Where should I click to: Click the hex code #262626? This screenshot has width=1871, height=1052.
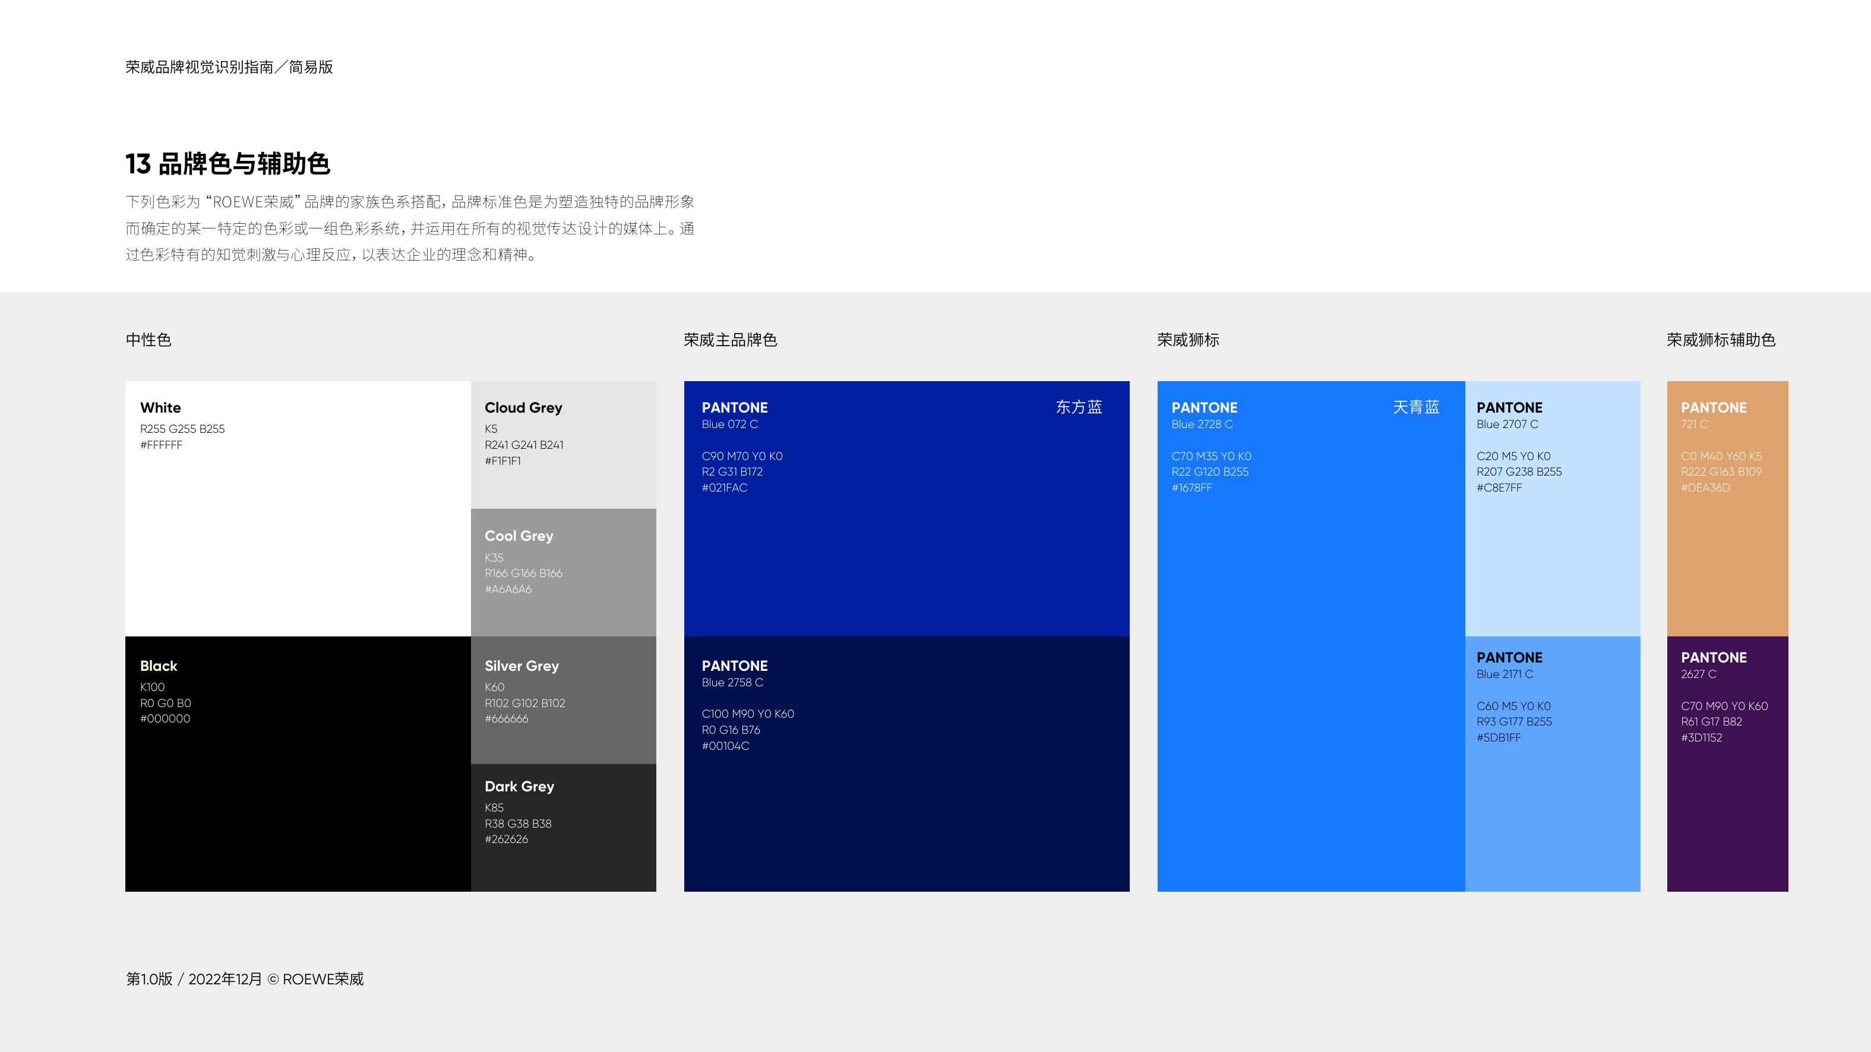(506, 839)
